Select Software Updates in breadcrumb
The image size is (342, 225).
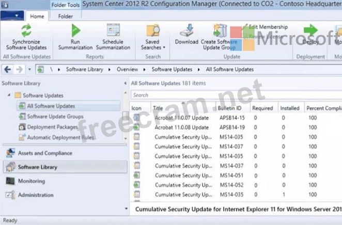coord(172,70)
